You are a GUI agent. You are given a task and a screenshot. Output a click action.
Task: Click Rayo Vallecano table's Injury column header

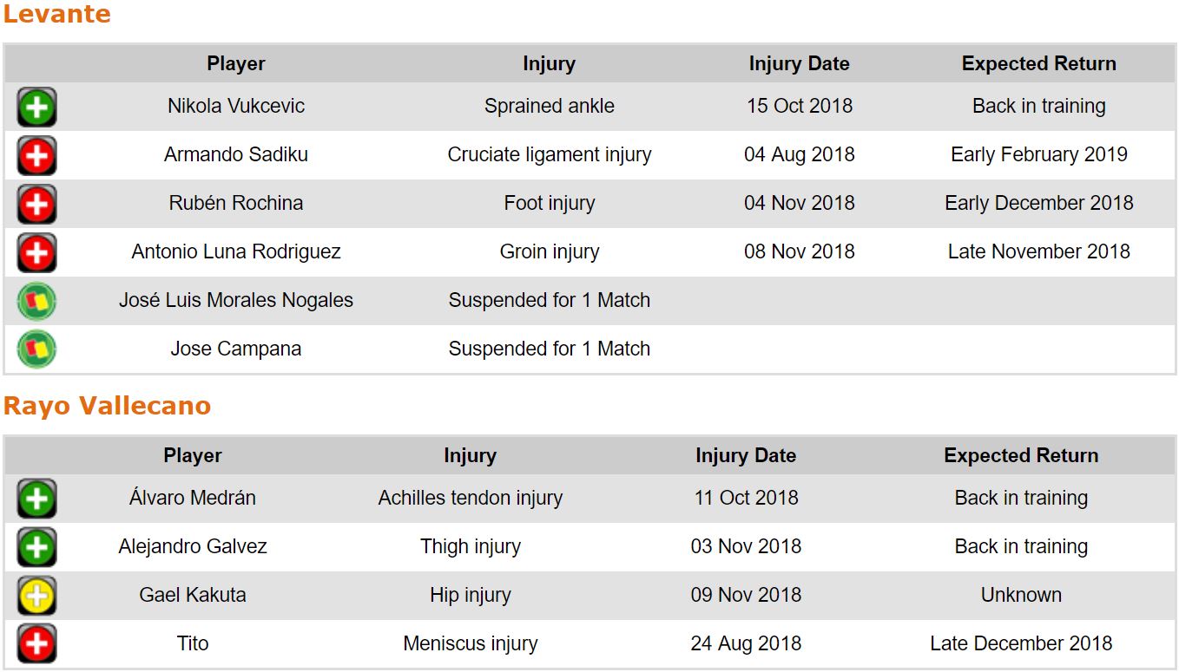(470, 456)
